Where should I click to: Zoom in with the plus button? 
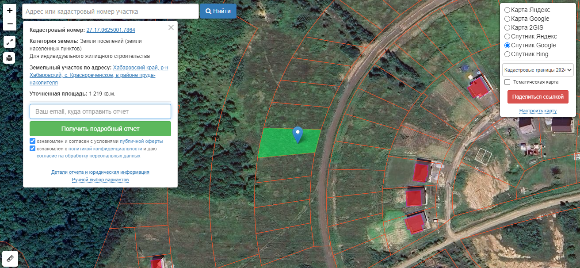point(10,11)
